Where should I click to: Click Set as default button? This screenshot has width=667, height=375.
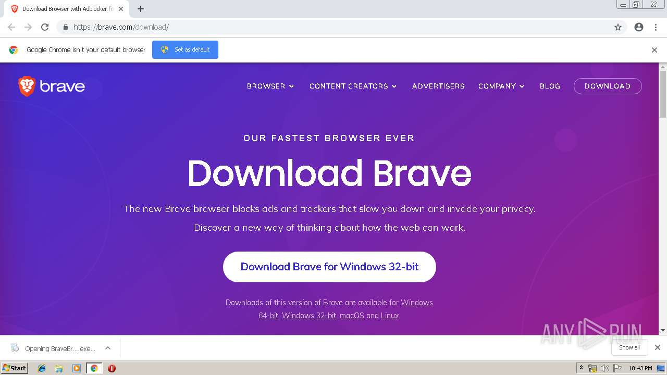click(185, 49)
